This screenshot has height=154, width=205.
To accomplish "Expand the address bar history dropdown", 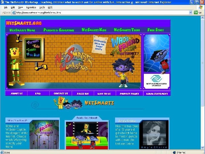I will [x=190, y=13].
